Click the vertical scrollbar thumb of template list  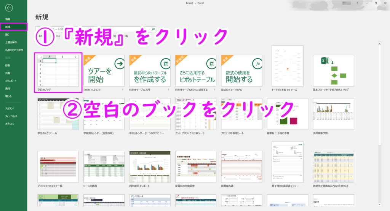(380, 95)
